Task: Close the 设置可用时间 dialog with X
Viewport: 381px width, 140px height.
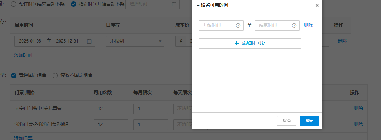Action: (317, 5)
